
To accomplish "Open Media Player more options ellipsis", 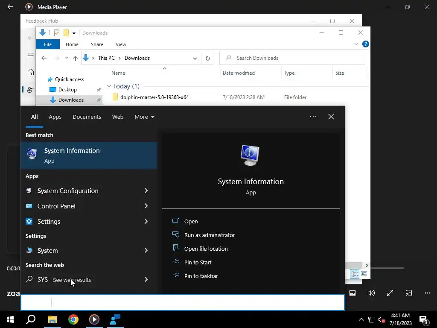I will (428, 293).
